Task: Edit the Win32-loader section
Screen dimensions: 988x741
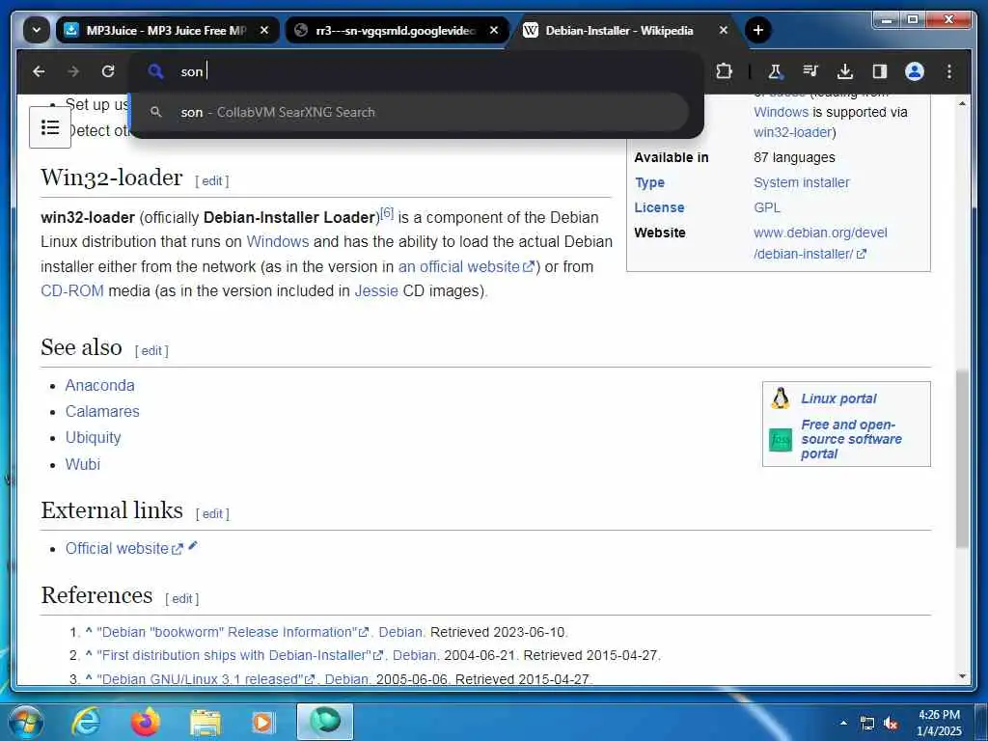Action: click(211, 181)
